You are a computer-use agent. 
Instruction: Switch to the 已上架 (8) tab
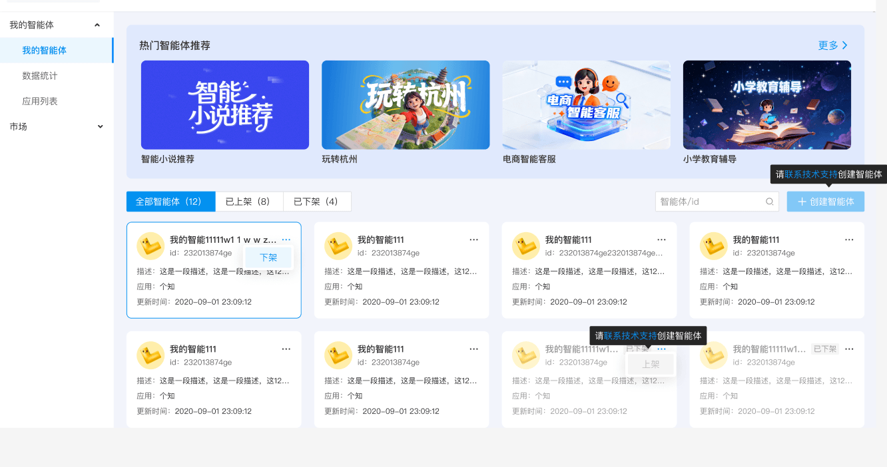[249, 201]
